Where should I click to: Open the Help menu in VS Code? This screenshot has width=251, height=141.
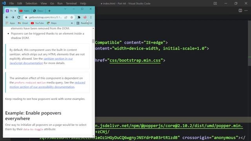83,4
